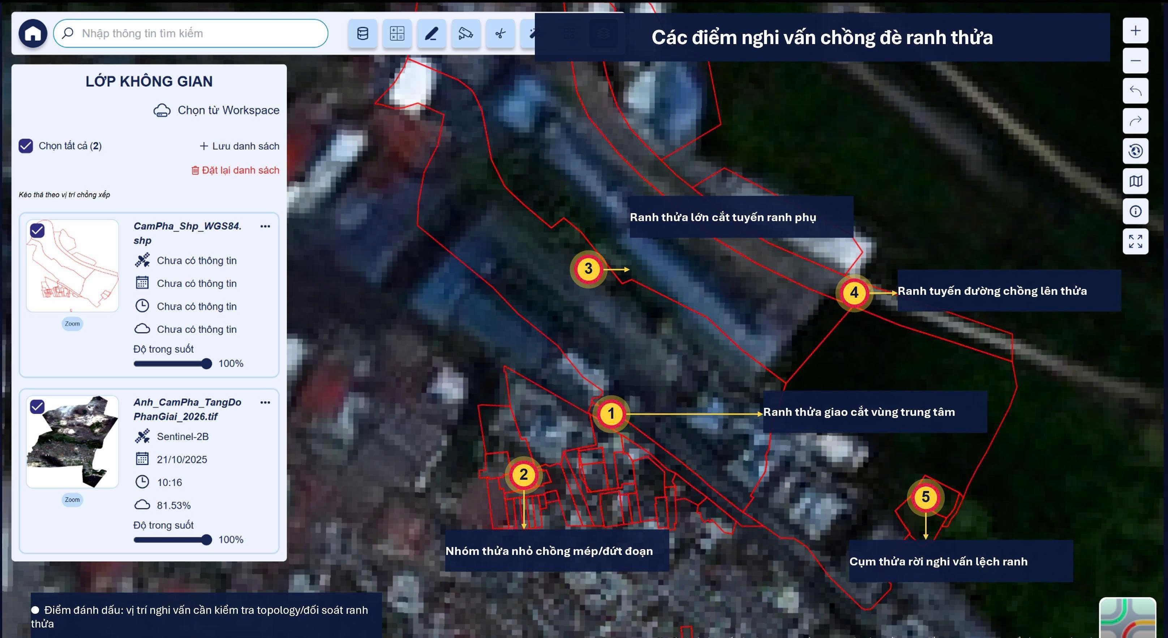
Task: Open the basemap selector map icon
Action: (1135, 181)
